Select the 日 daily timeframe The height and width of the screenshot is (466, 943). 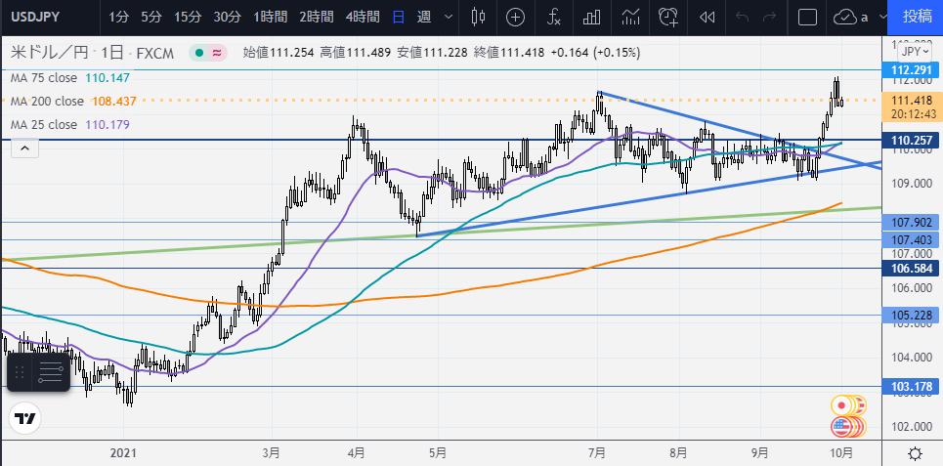pyautogui.click(x=398, y=17)
